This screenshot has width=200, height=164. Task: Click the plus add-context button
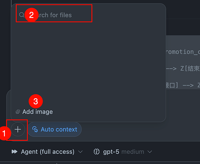click(18, 129)
